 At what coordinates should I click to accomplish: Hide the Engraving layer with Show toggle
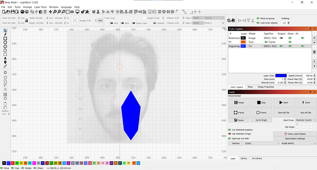(x=290, y=46)
